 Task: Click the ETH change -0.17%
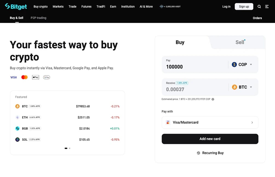[115, 117]
